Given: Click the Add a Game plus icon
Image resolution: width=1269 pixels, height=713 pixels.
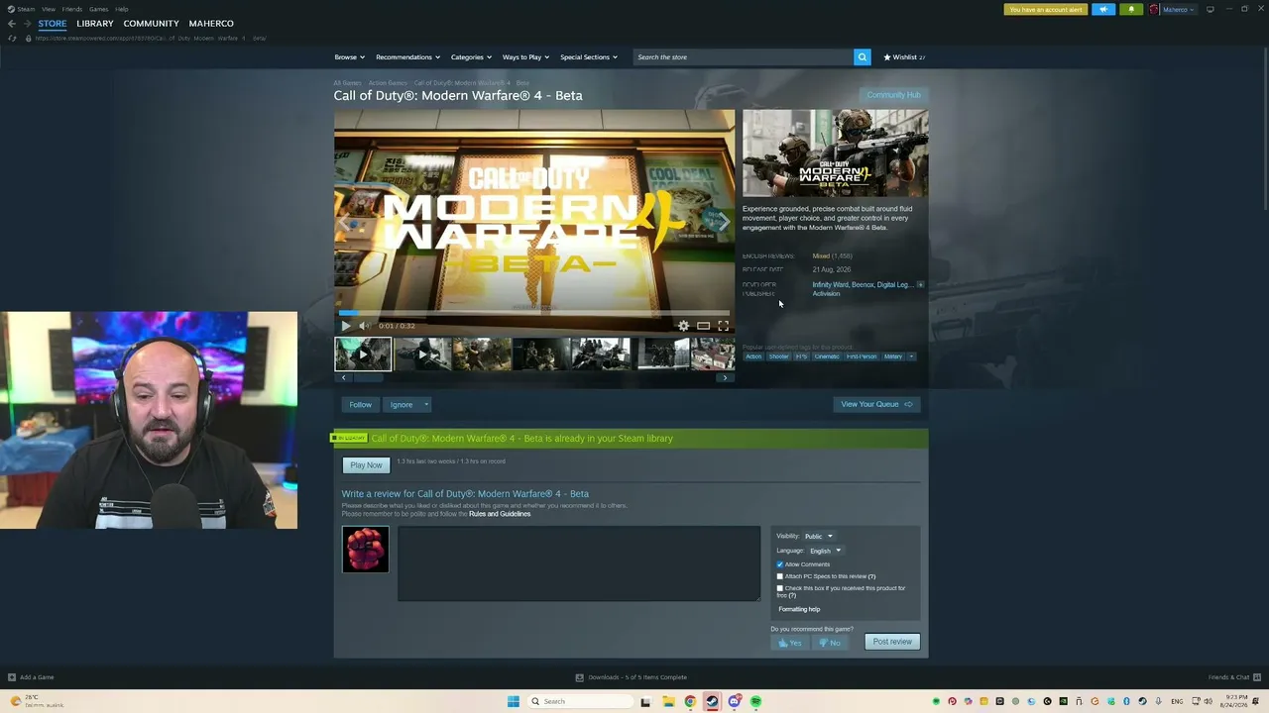Looking at the screenshot, I should 12,677.
